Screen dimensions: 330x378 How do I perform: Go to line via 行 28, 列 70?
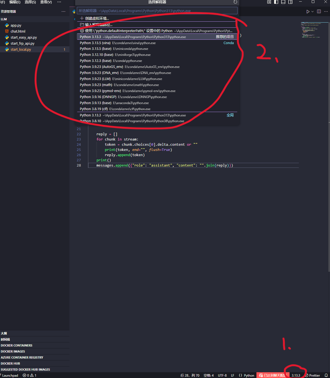[x=190, y=375]
